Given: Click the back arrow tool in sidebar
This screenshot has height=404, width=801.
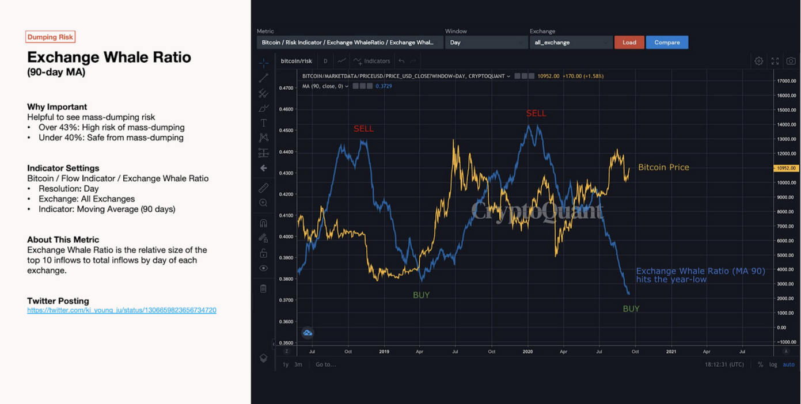Looking at the screenshot, I should tap(263, 168).
